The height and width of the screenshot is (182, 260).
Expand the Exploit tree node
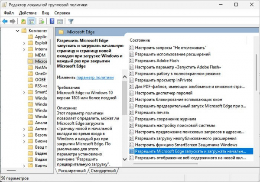coord(24,43)
